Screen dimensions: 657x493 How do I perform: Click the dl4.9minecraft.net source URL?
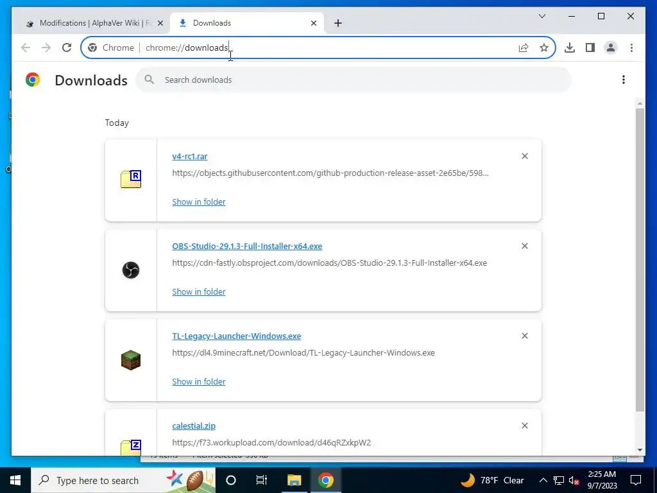303,352
